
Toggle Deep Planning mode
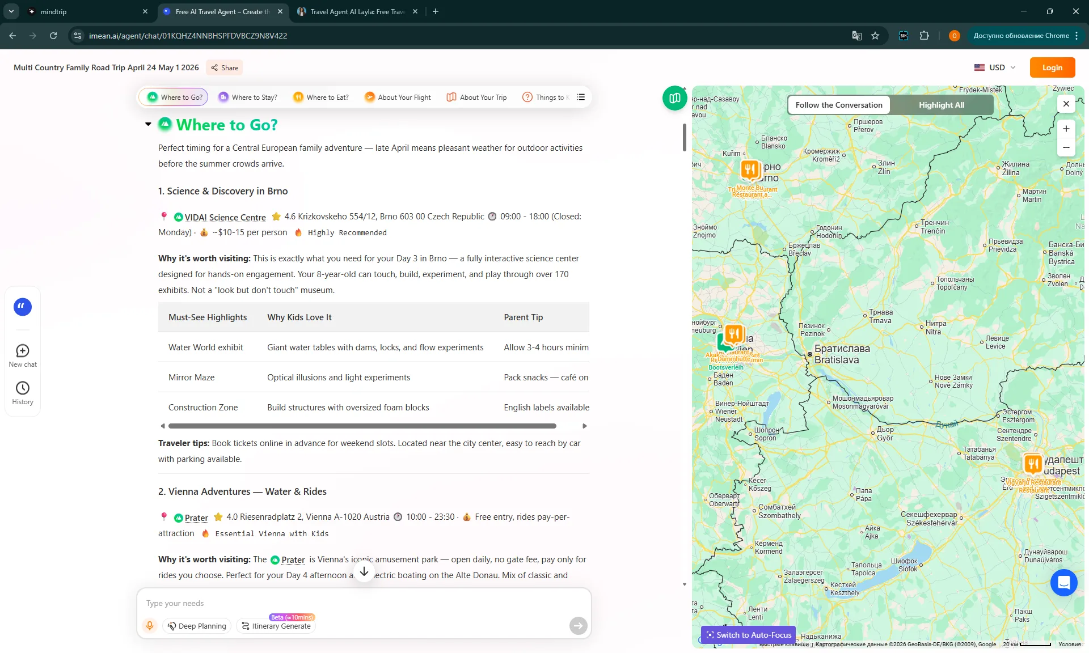197,626
